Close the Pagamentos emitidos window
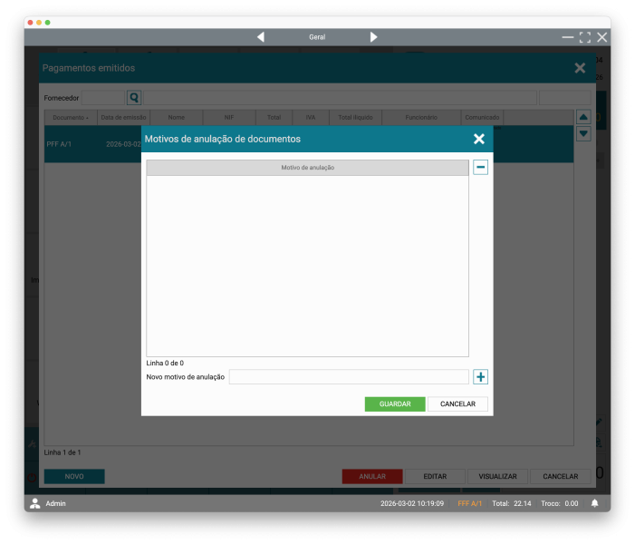The width and height of the screenshot is (635, 544). click(x=580, y=68)
